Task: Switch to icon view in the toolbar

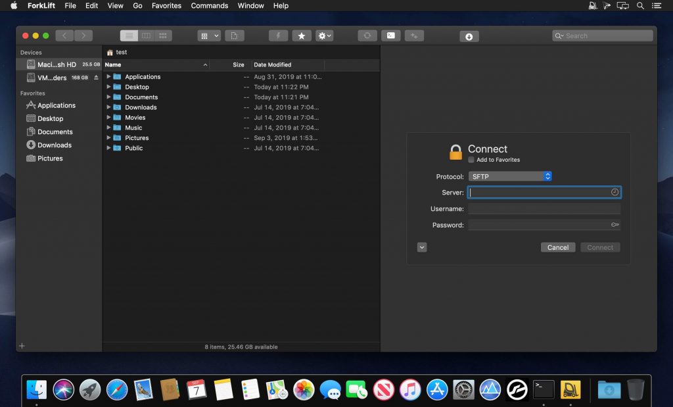Action: [162, 36]
